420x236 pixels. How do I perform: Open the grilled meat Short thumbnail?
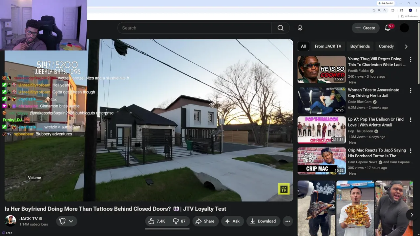pos(317,208)
